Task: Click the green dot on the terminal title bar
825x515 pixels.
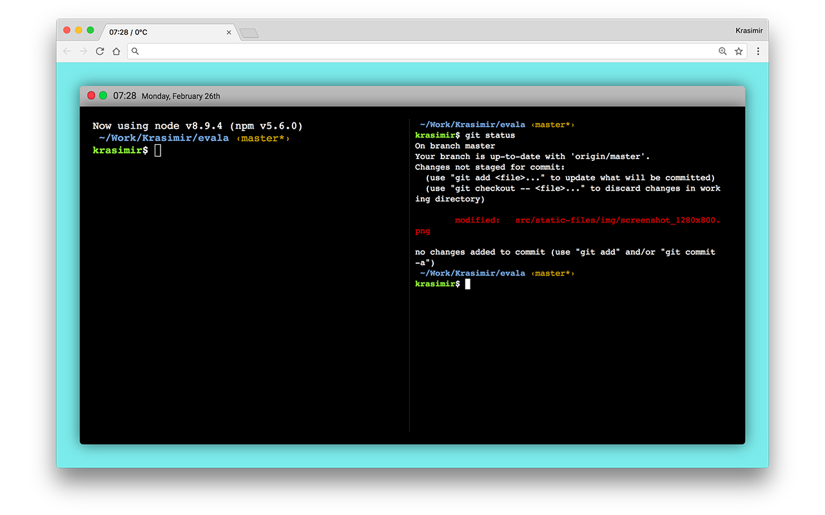Action: 103,95
